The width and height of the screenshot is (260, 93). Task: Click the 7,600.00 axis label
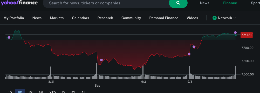tap(248, 74)
